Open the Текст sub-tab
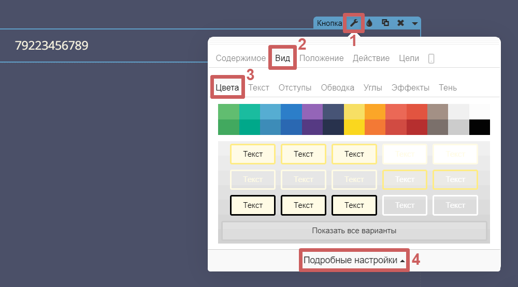 point(258,87)
